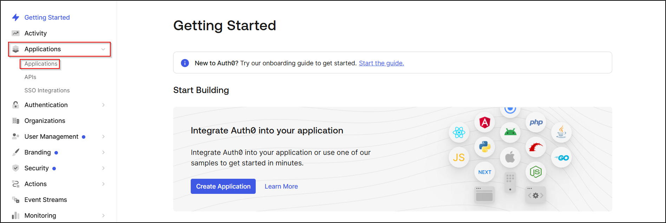Viewport: 666px width, 223px height.
Task: Expand the Actions section chevron
Action: 103,184
